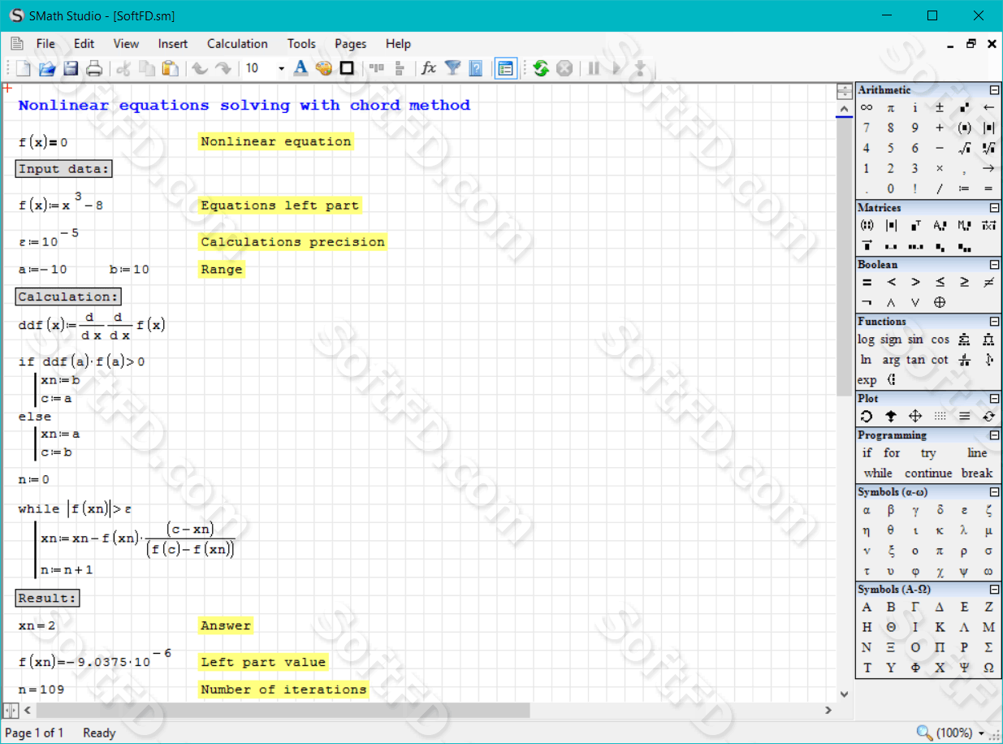Image resolution: width=1003 pixels, height=744 pixels.
Task: Open the reference book icon
Action: tap(476, 68)
